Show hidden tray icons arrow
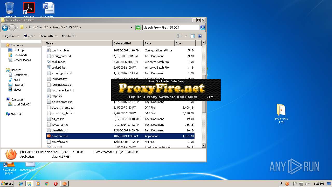The width and height of the screenshot is (332, 187). click(281, 184)
